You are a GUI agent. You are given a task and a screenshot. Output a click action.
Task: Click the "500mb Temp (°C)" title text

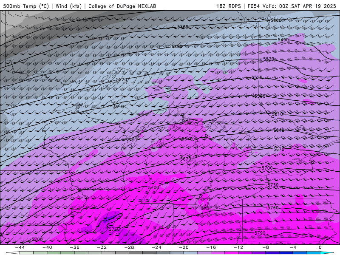(26, 6)
